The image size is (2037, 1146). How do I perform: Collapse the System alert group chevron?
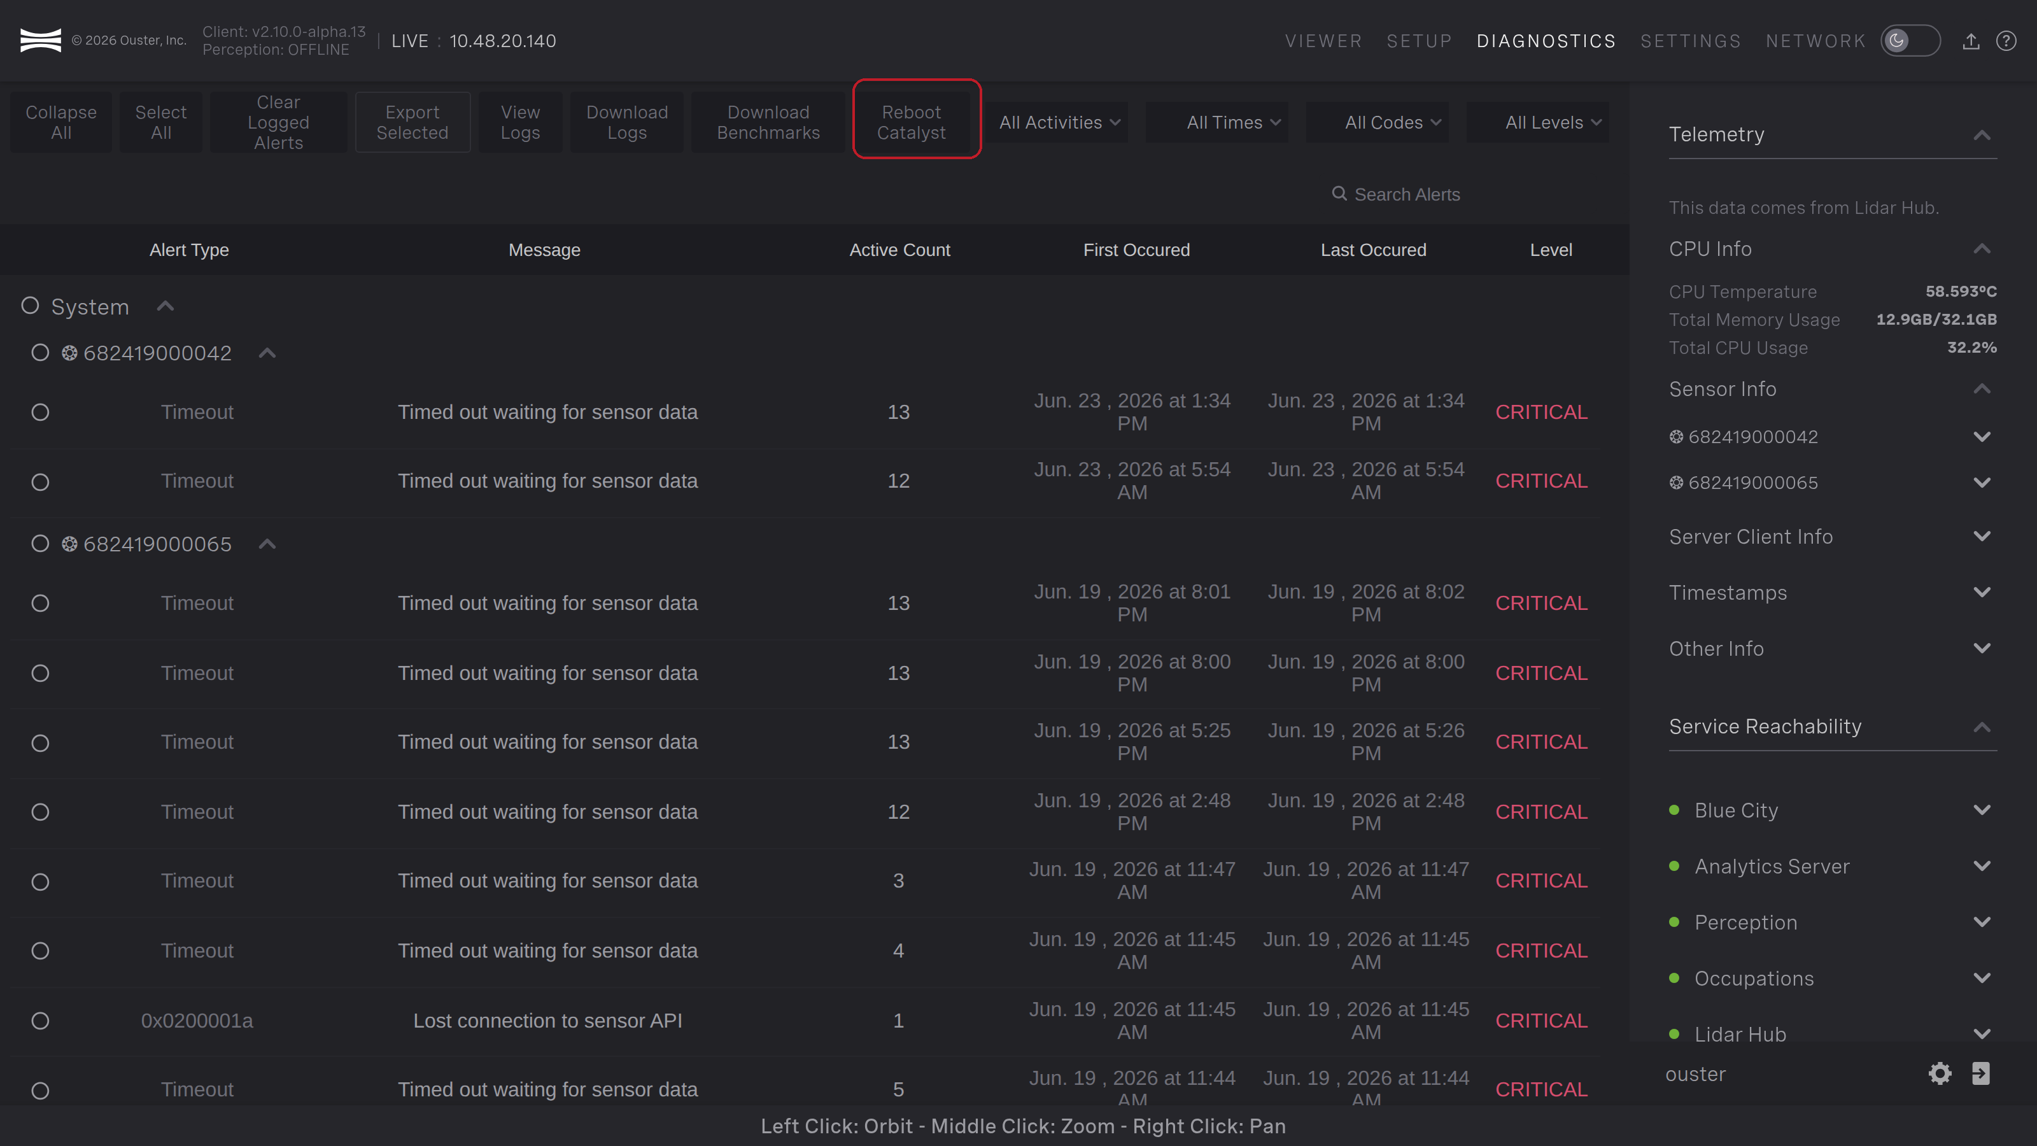click(166, 306)
